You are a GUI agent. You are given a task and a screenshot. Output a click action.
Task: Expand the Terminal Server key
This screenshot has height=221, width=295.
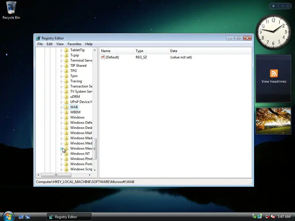click(61, 61)
